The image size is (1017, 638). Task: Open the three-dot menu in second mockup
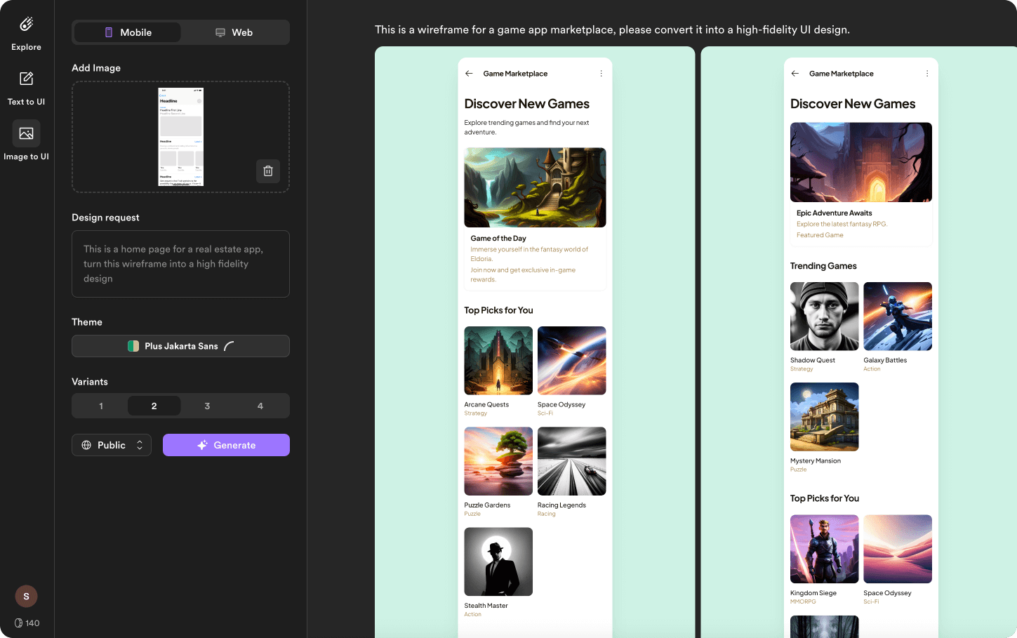926,74
